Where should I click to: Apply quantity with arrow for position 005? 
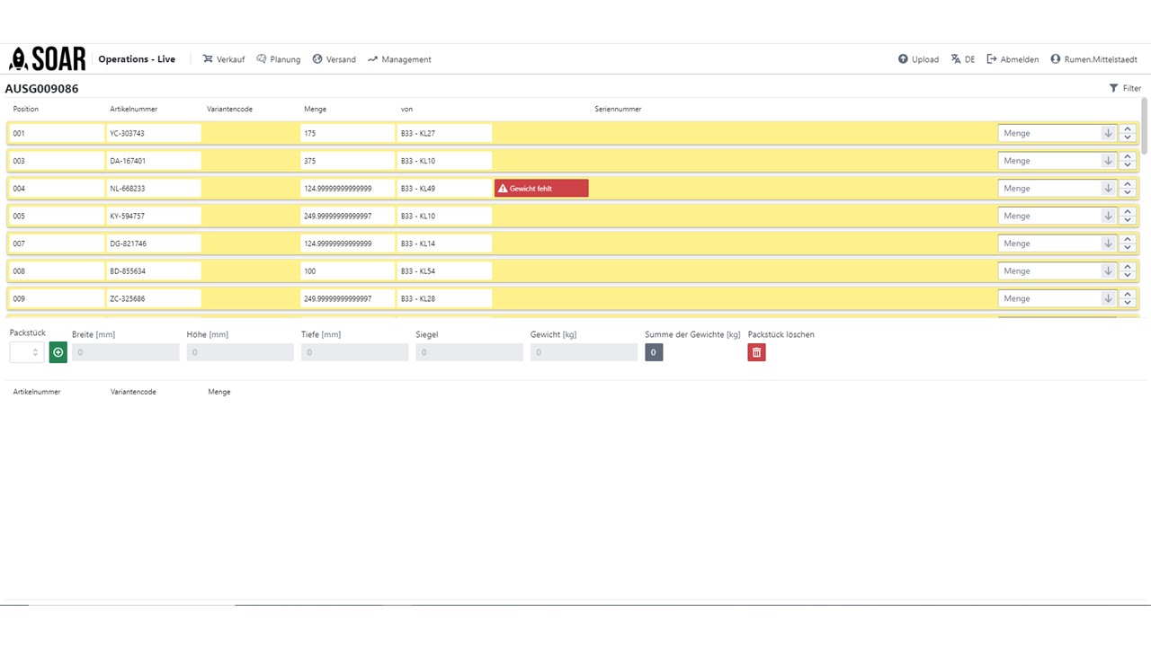tap(1108, 216)
